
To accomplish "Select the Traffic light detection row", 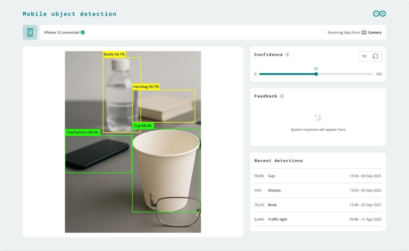I will [x=318, y=219].
